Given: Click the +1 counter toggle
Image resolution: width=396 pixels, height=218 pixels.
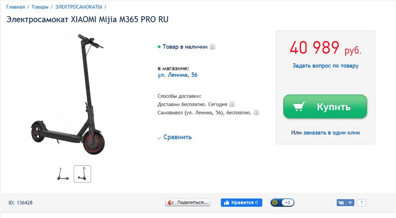Looking at the screenshot, I should pyautogui.click(x=288, y=203).
